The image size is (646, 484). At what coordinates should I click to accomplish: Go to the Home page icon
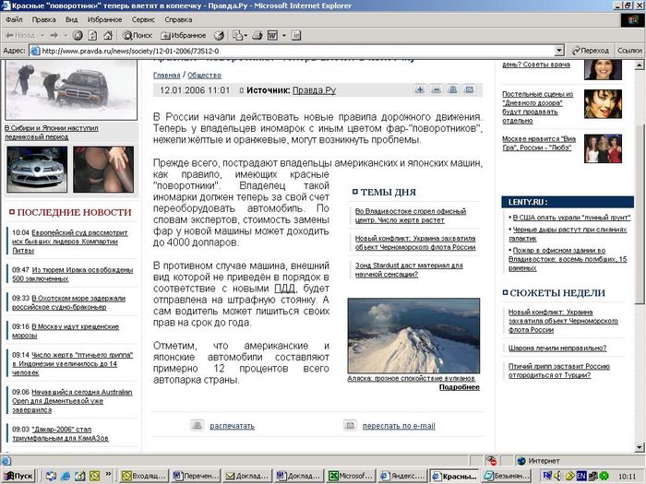[x=108, y=36]
